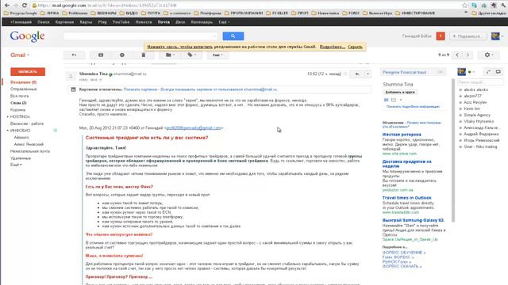The height and width of the screenshot is (285, 508).
Task: Click 'Подробнее' link in notification banner
Action: click(332, 47)
